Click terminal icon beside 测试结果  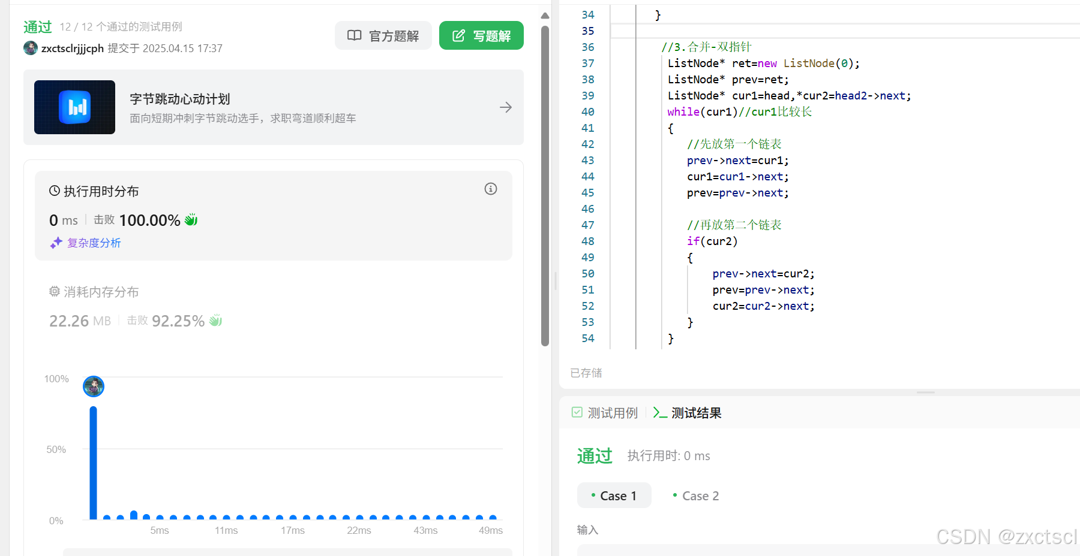click(660, 413)
